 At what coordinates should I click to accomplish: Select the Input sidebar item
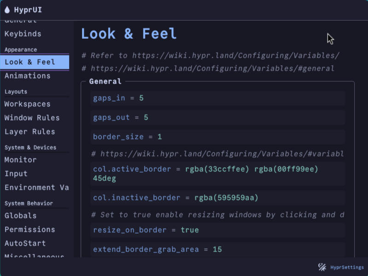16,174
